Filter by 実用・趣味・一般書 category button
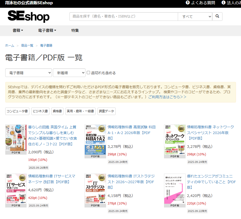The height and width of the screenshot is (219, 241). pyautogui.click(x=81, y=111)
